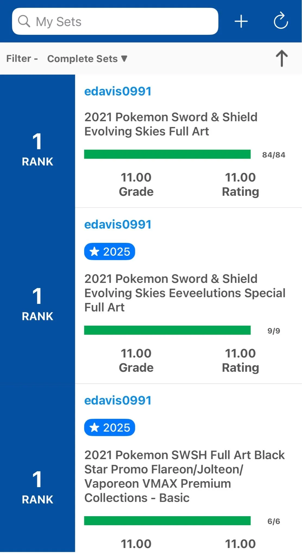
Task: Open edavis0991 profile link on Full Art set
Action: [118, 91]
